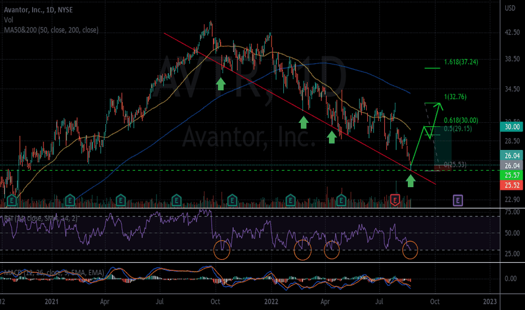Click the 75.00 RSI axis label
The image size is (525, 310).
512,212
